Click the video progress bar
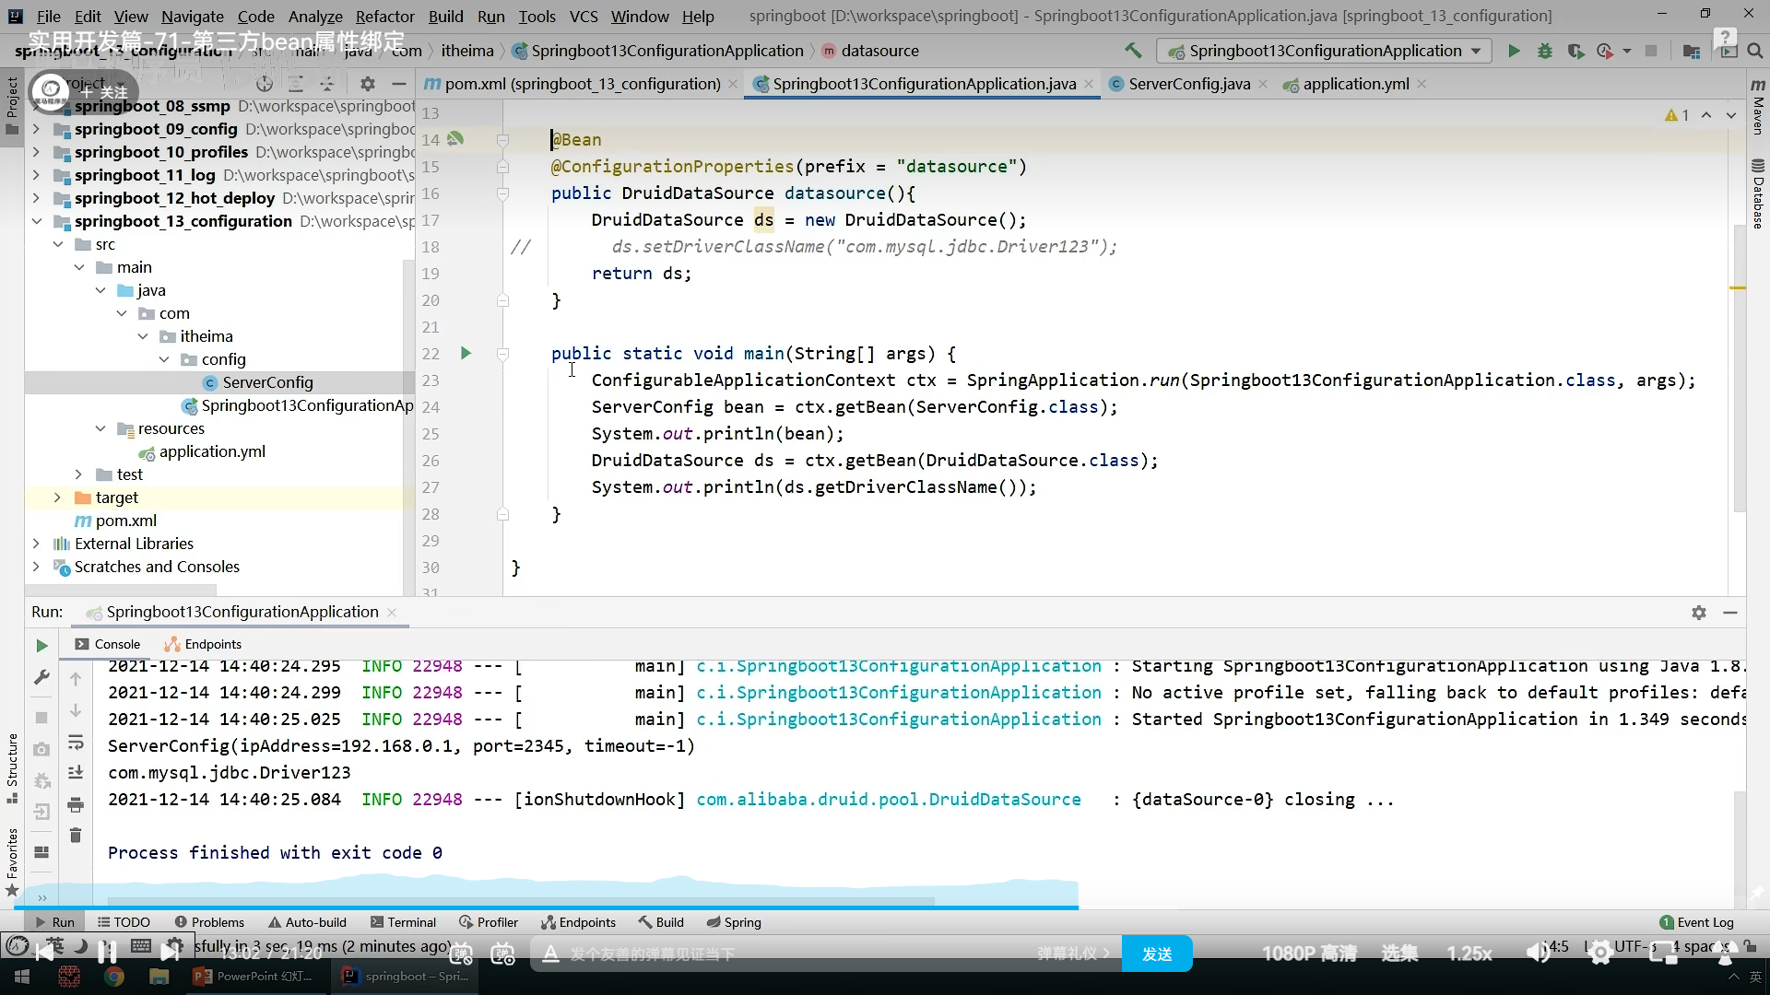 [x=553, y=907]
